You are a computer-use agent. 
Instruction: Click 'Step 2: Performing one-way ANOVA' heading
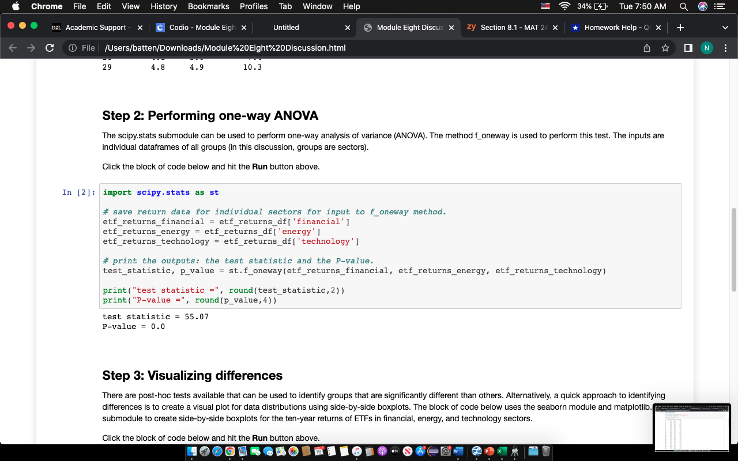click(x=210, y=115)
